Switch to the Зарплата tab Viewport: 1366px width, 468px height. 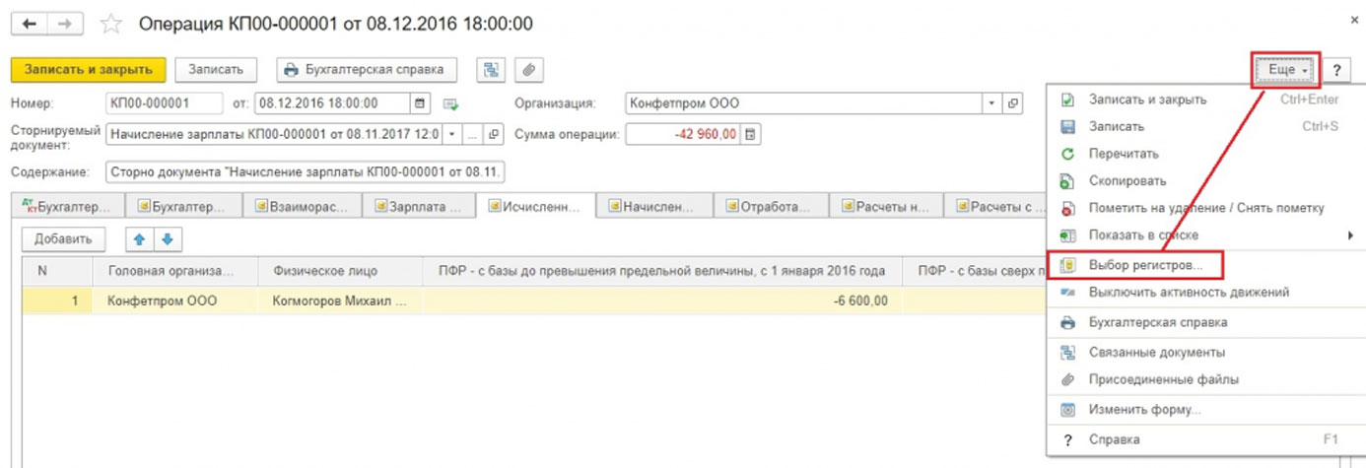[418, 206]
